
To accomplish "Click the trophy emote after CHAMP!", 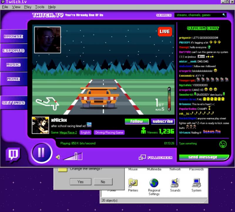I will coord(209,108).
